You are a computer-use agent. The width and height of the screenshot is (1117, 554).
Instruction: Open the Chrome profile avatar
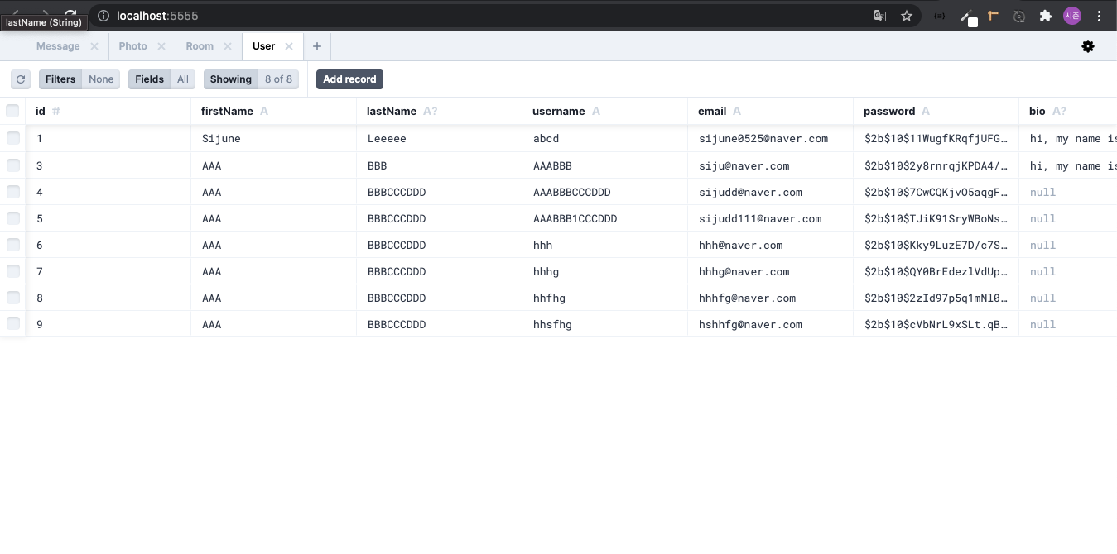click(1072, 16)
